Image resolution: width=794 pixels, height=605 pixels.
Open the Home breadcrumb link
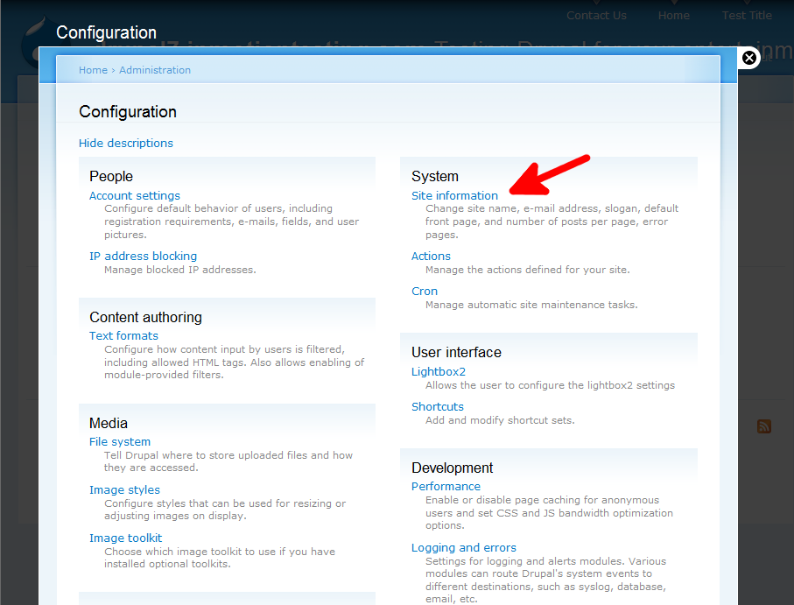point(93,70)
